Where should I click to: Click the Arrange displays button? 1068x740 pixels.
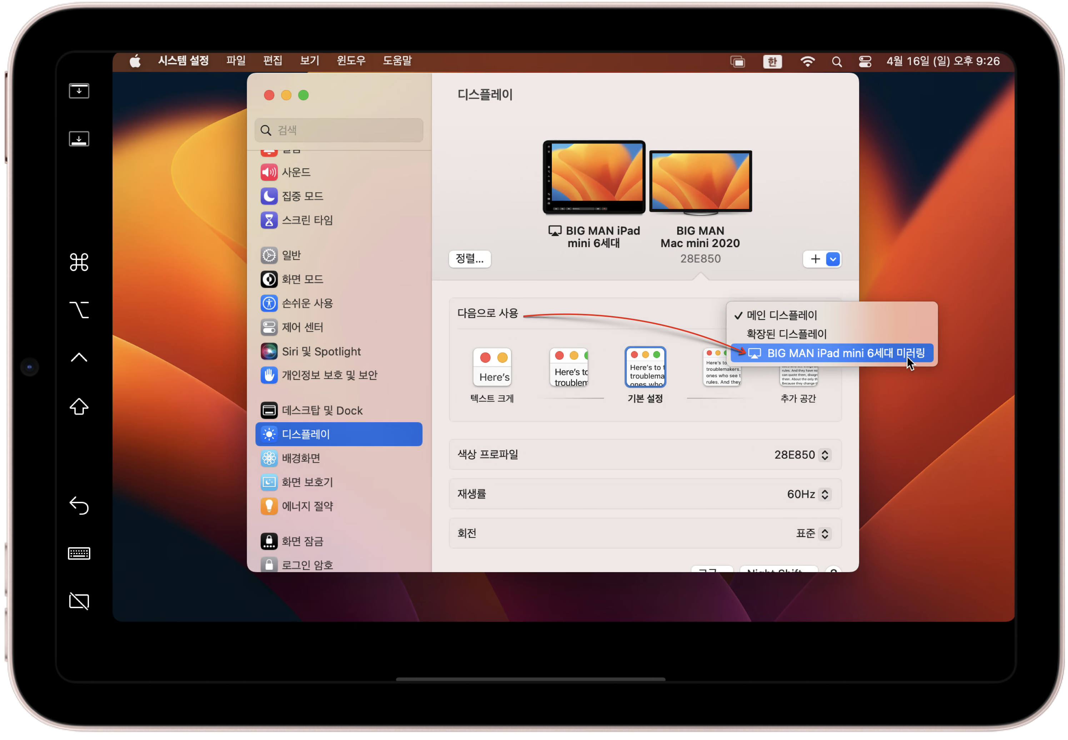pos(469,259)
